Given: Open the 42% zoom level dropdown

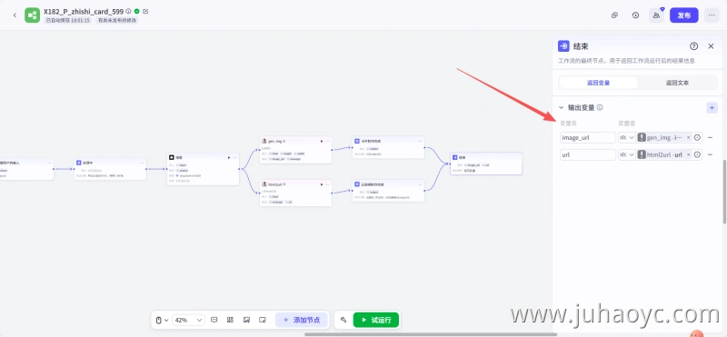Looking at the screenshot, I should [x=188, y=320].
